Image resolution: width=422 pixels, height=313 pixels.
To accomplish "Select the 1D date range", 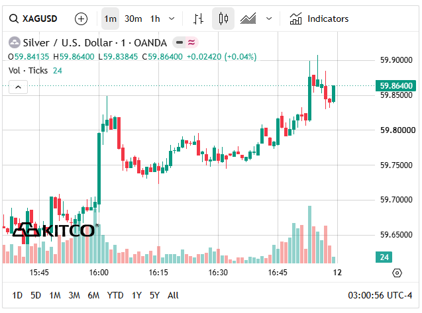I will [x=17, y=296].
